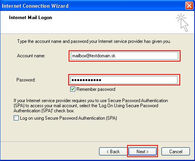Click the Internet Connection Wizard title bar

(91, 6)
